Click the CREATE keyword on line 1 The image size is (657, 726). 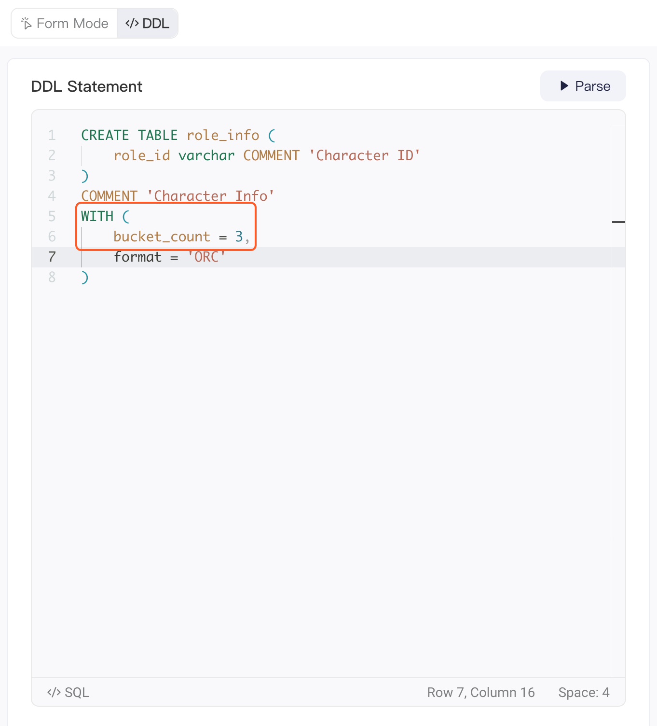(105, 135)
